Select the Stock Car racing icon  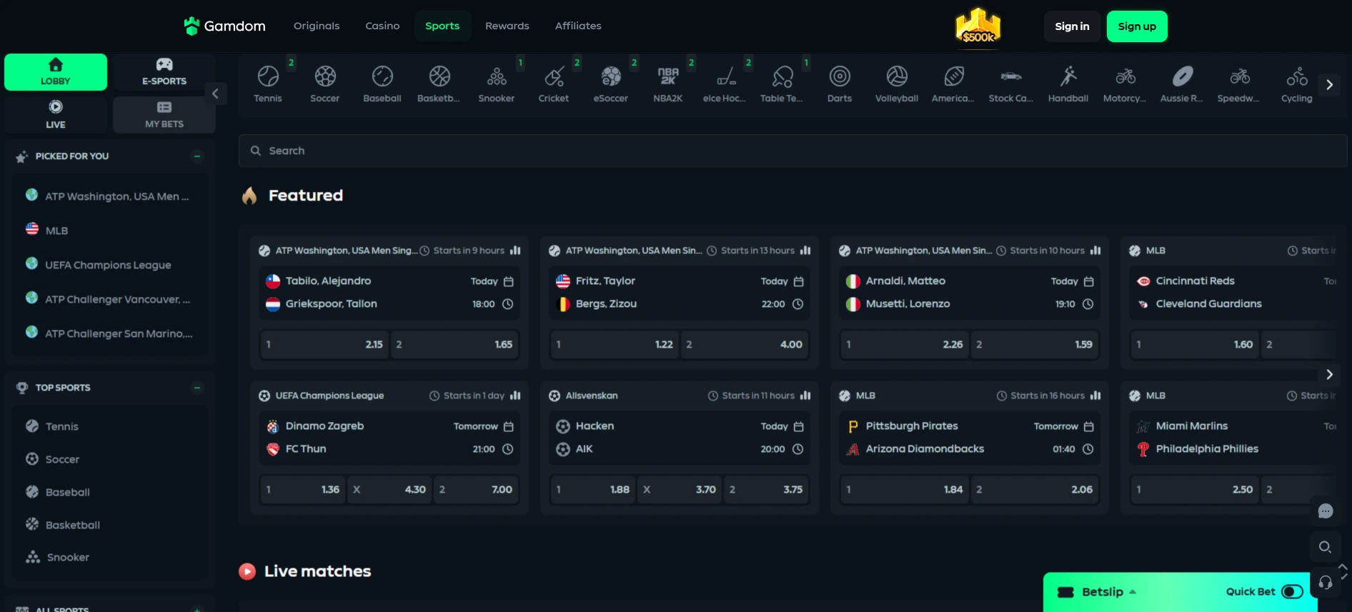tap(1011, 76)
